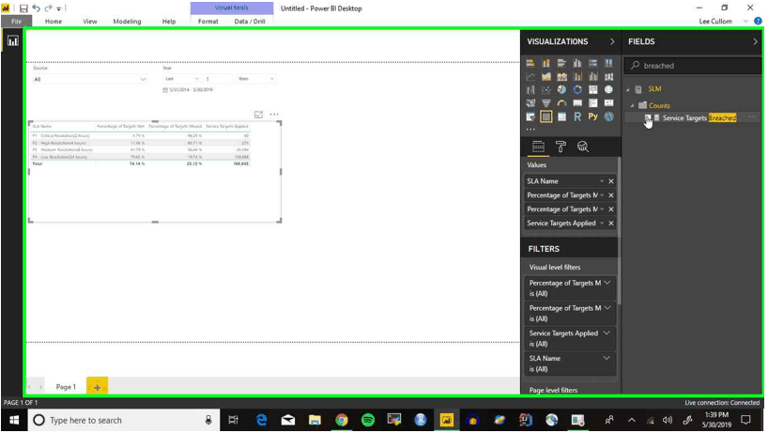The height and width of the screenshot is (433, 768).
Task: Open the Years unit dropdown in Year slicer
Action: 255,78
